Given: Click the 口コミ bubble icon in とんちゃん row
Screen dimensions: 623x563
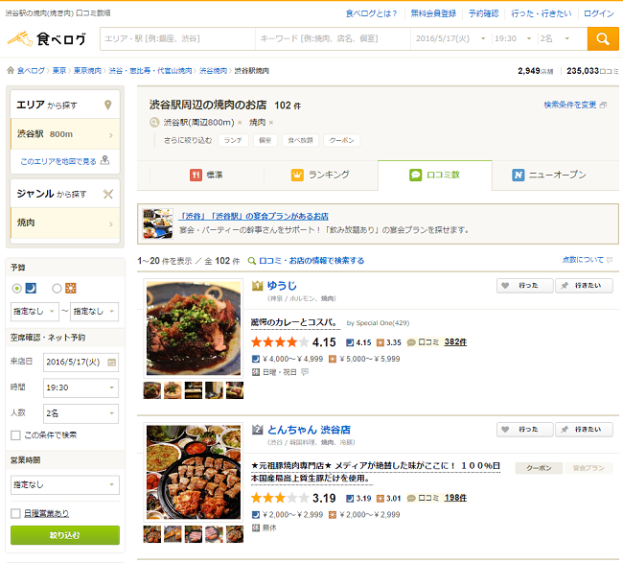Looking at the screenshot, I should 411,498.
